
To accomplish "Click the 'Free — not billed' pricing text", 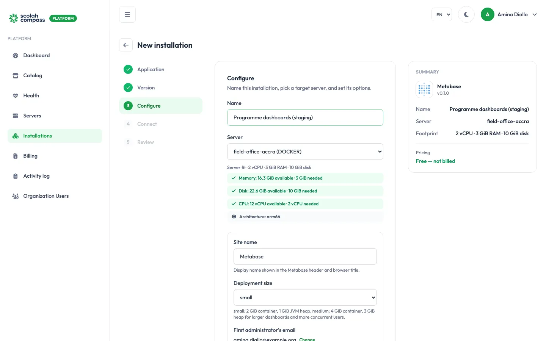I will (x=435, y=161).
